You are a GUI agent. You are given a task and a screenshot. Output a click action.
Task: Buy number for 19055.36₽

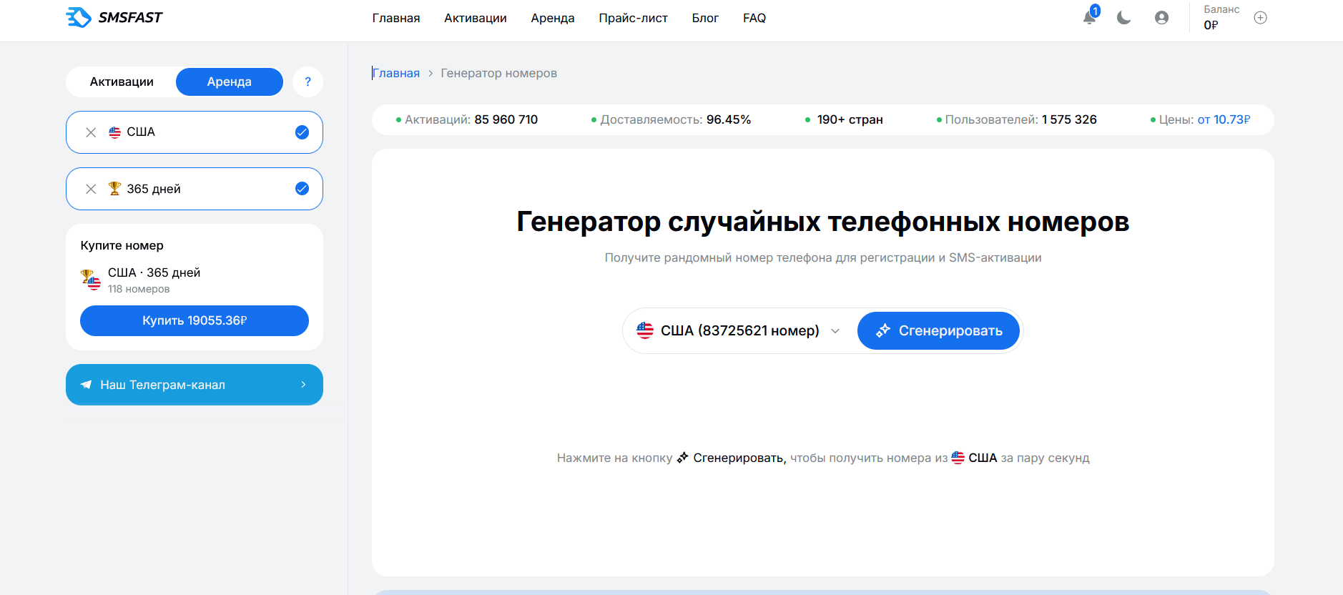(x=195, y=320)
